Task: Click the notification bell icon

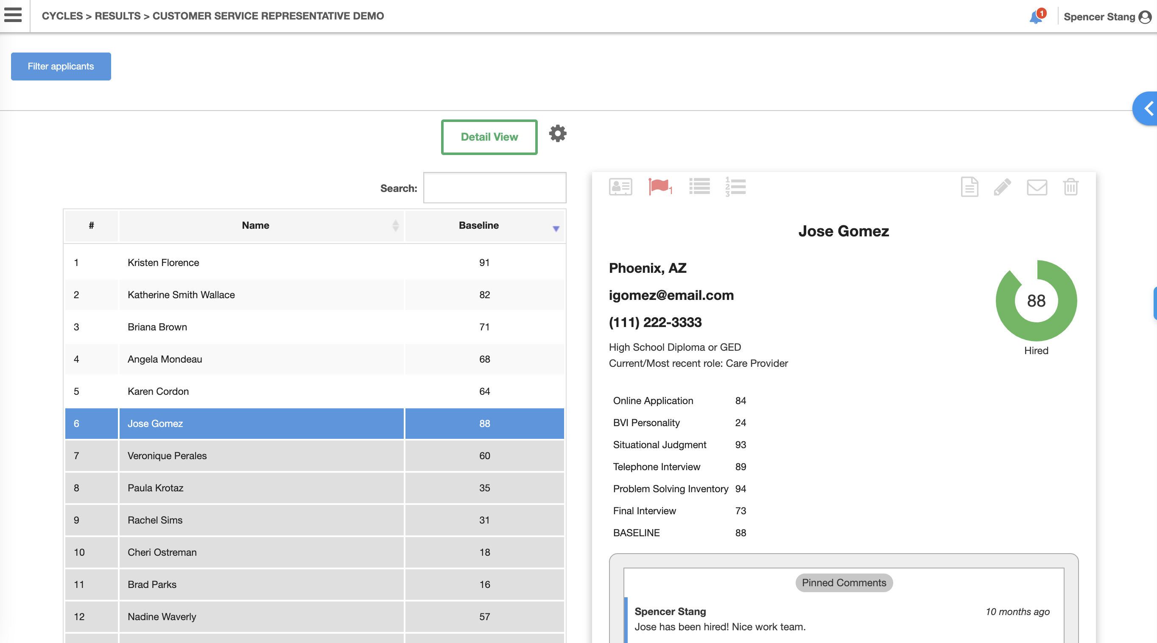Action: (1036, 17)
